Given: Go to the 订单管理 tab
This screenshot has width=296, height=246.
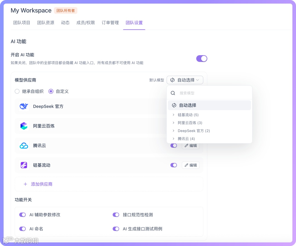Looking at the screenshot, I should [110, 23].
